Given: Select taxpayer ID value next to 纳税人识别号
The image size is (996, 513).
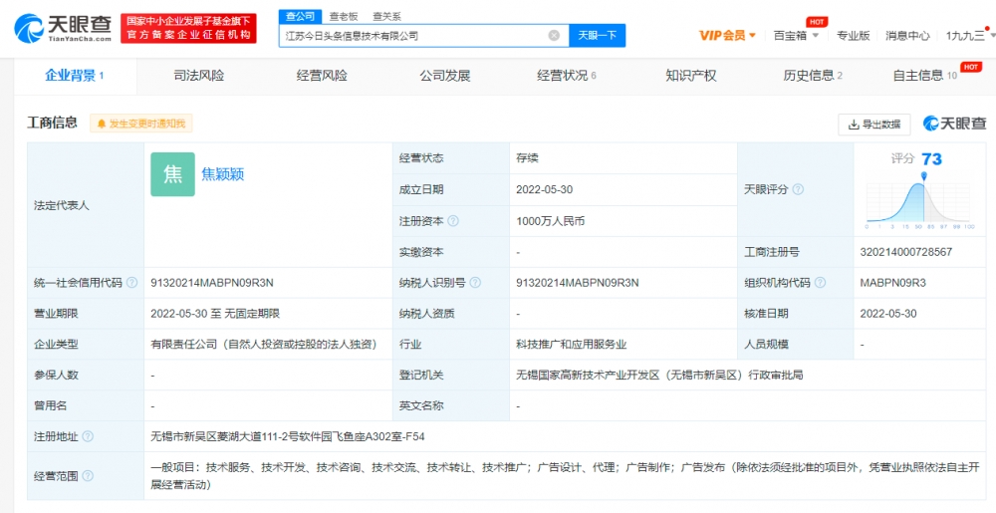Looking at the screenshot, I should tap(578, 283).
